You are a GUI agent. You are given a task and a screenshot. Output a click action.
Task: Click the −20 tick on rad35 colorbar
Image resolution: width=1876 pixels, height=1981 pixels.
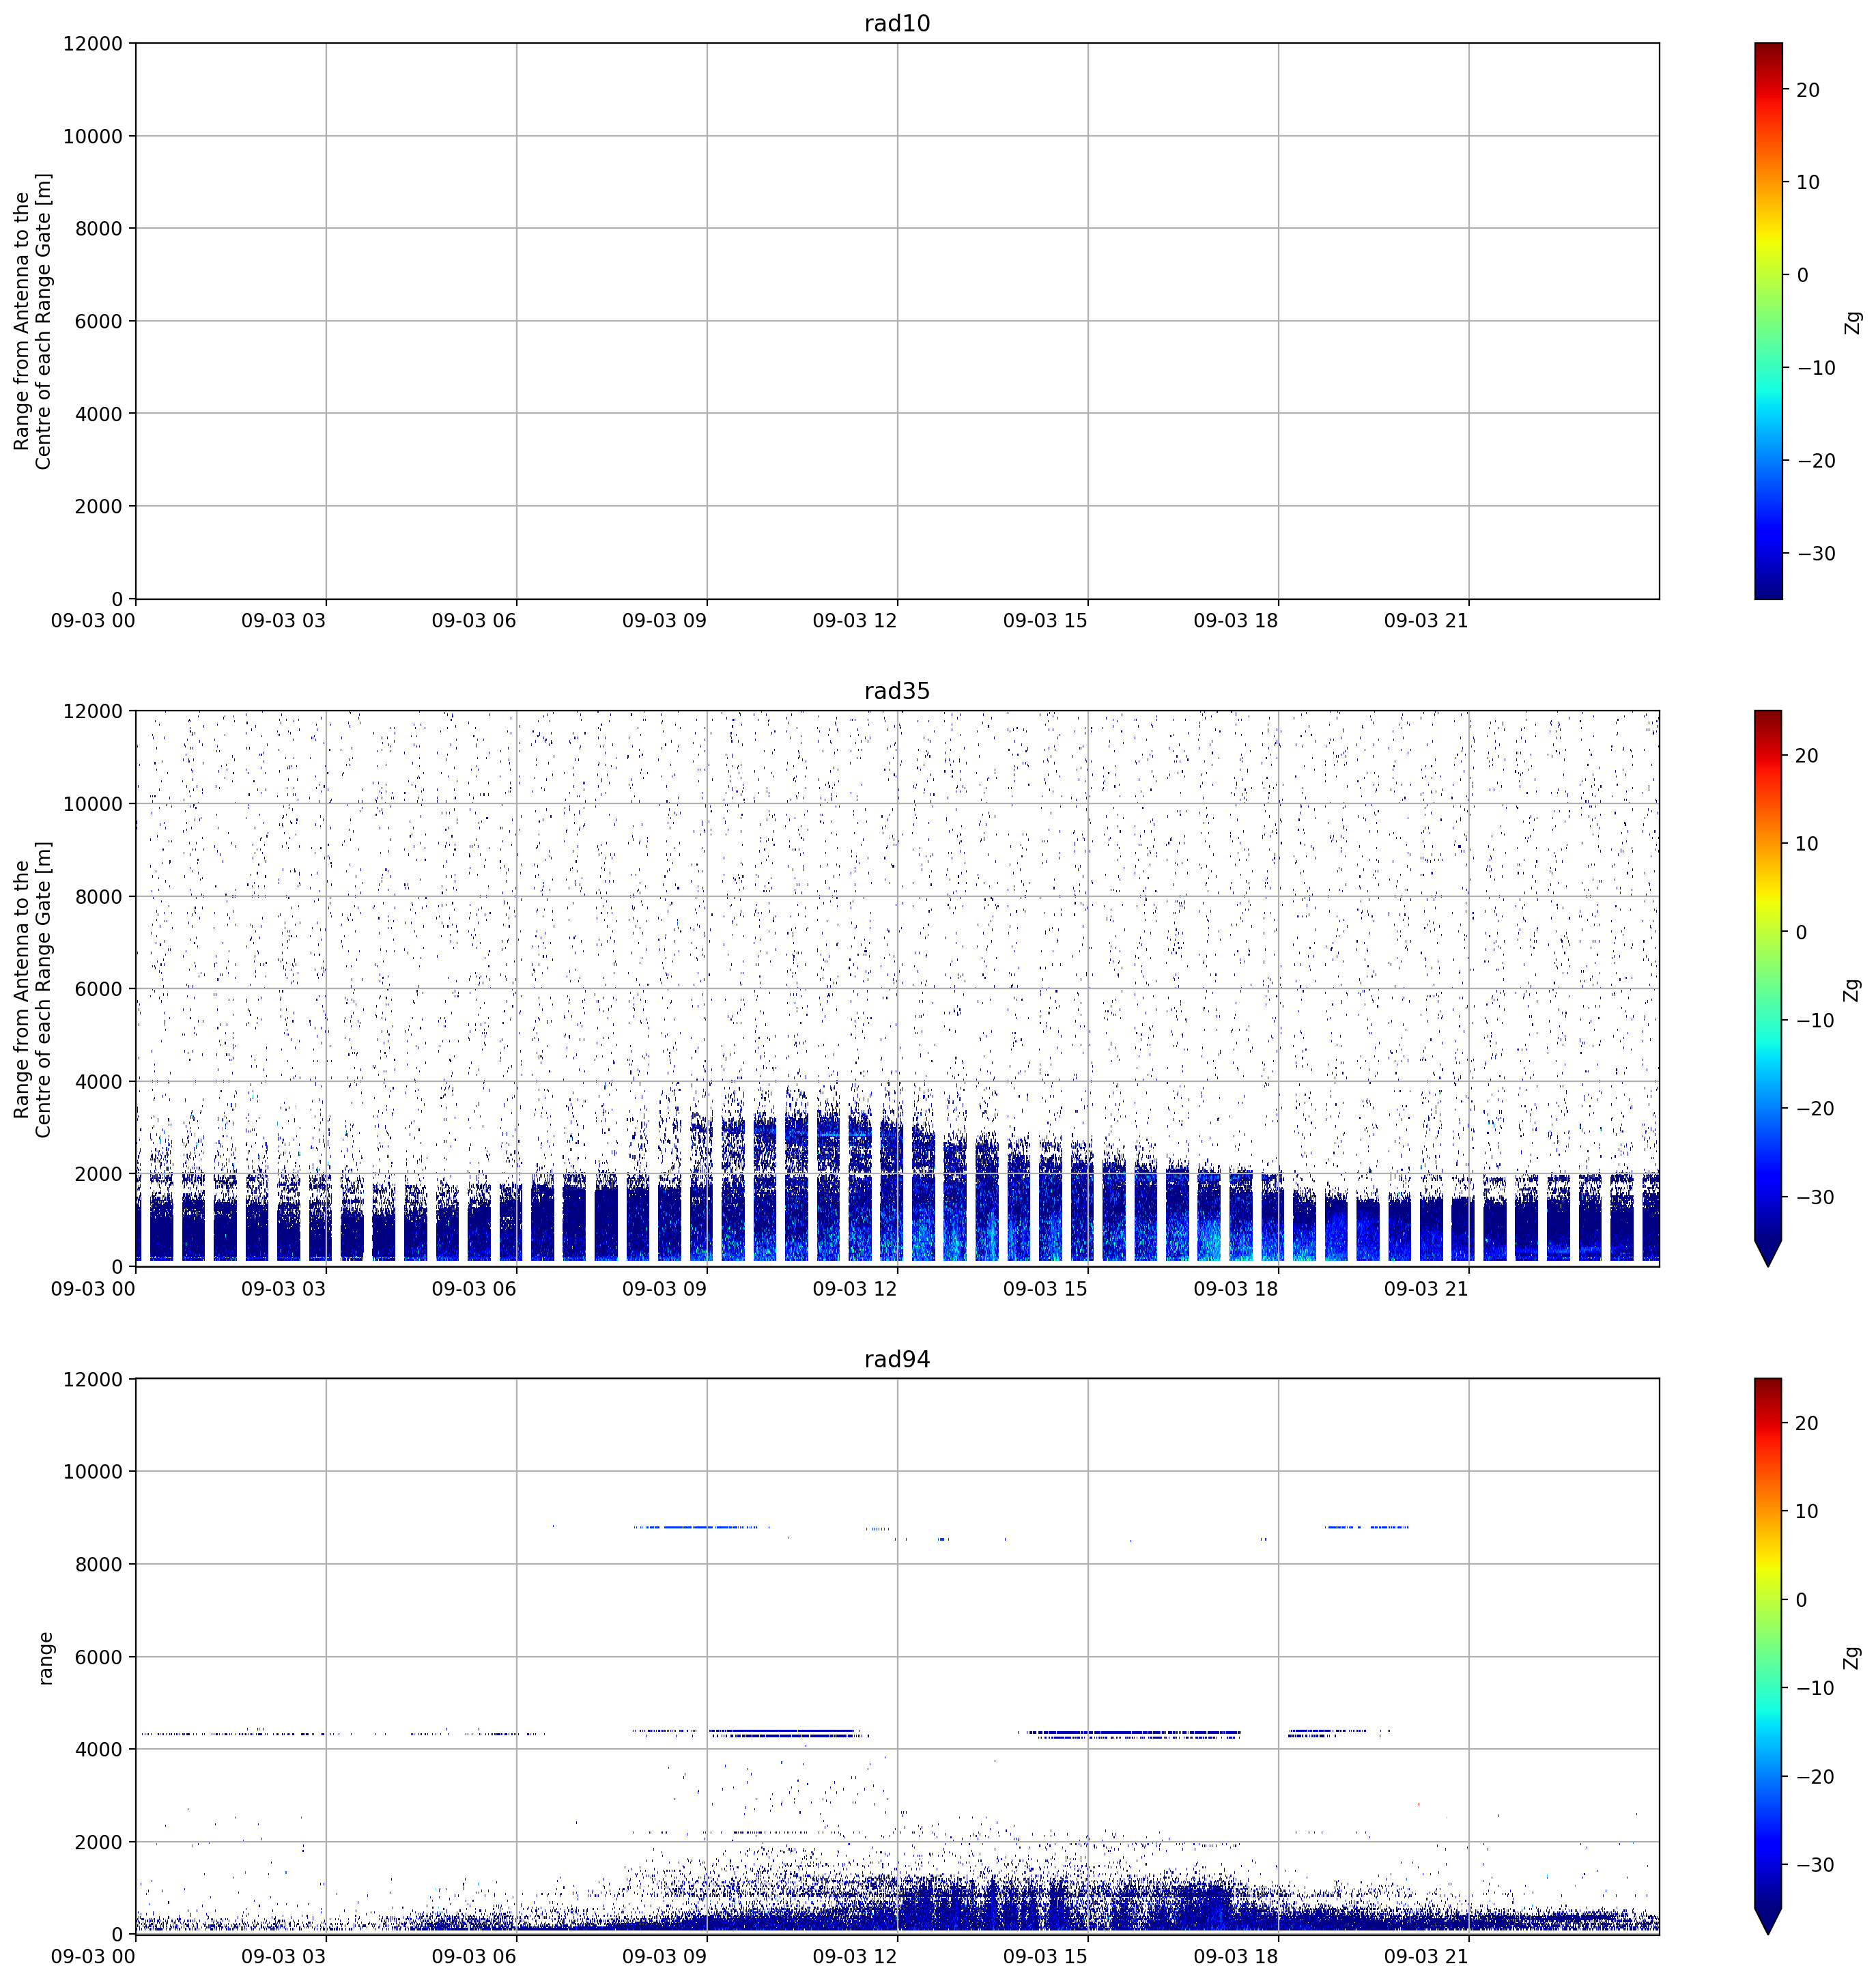[1816, 1109]
